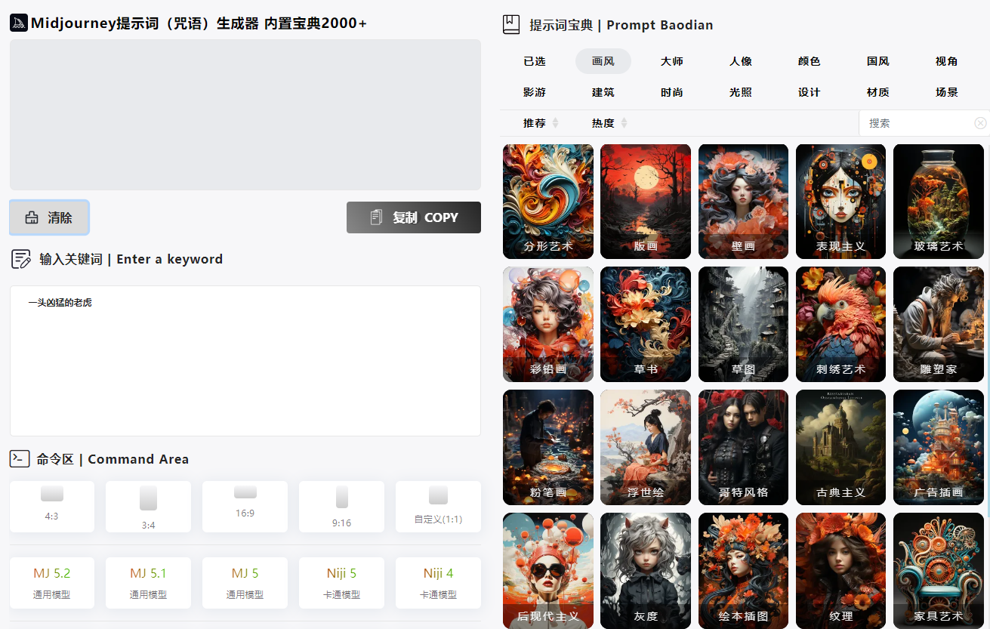Select the Niji 5 cartoon model

(x=341, y=582)
